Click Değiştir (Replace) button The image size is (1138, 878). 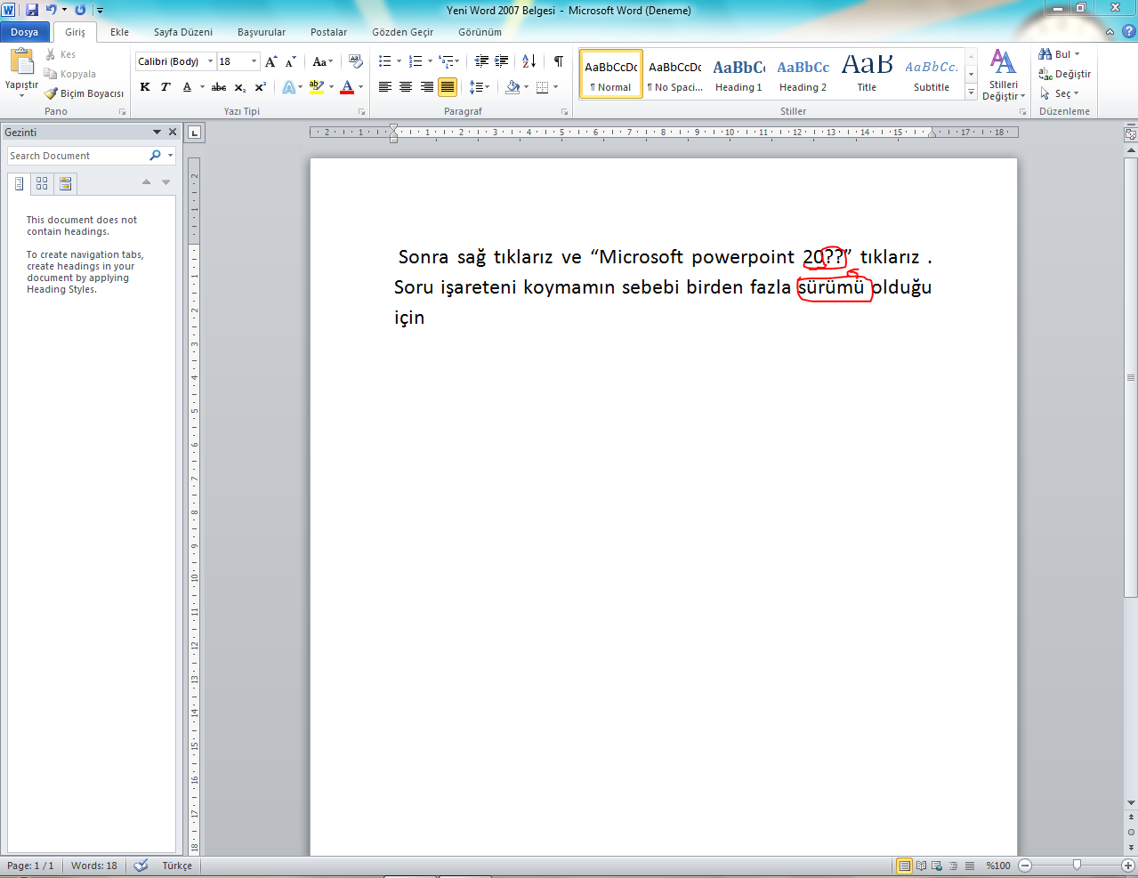(x=1065, y=74)
